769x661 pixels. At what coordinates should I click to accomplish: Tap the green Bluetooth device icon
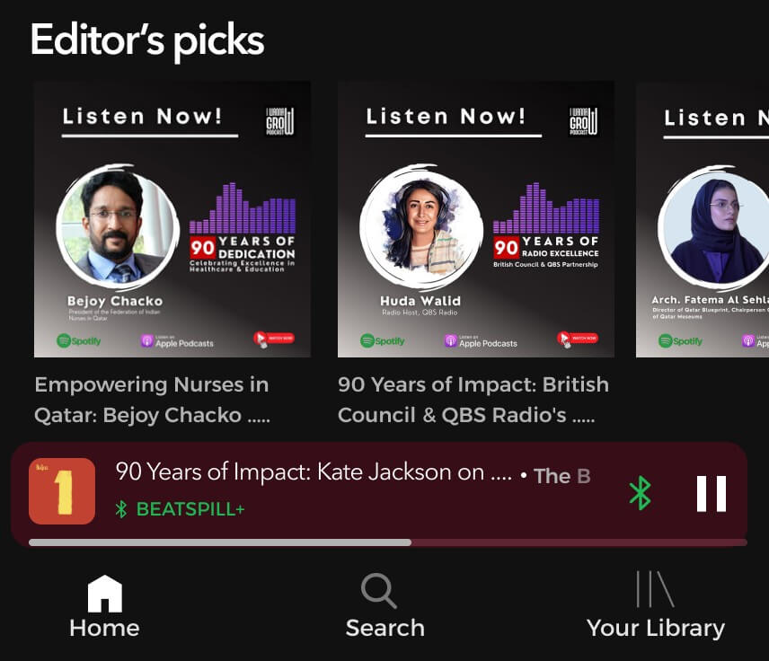pyautogui.click(x=640, y=493)
